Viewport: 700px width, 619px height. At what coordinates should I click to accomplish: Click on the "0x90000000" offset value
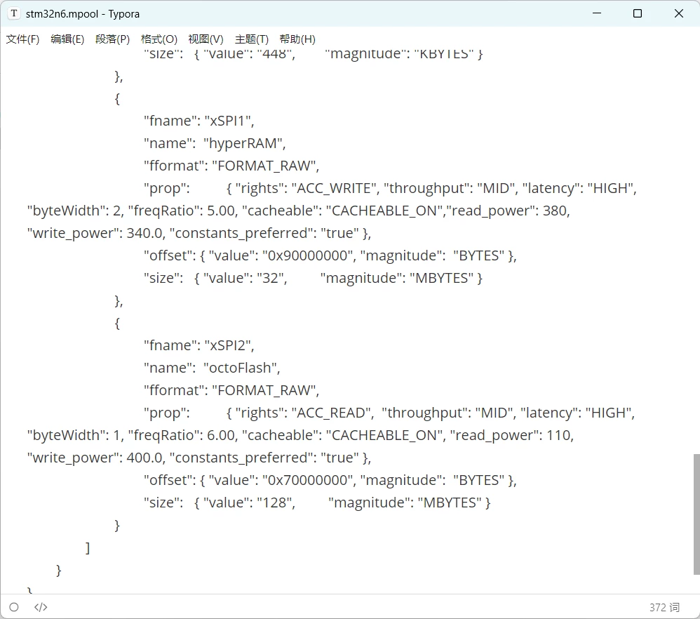308,255
